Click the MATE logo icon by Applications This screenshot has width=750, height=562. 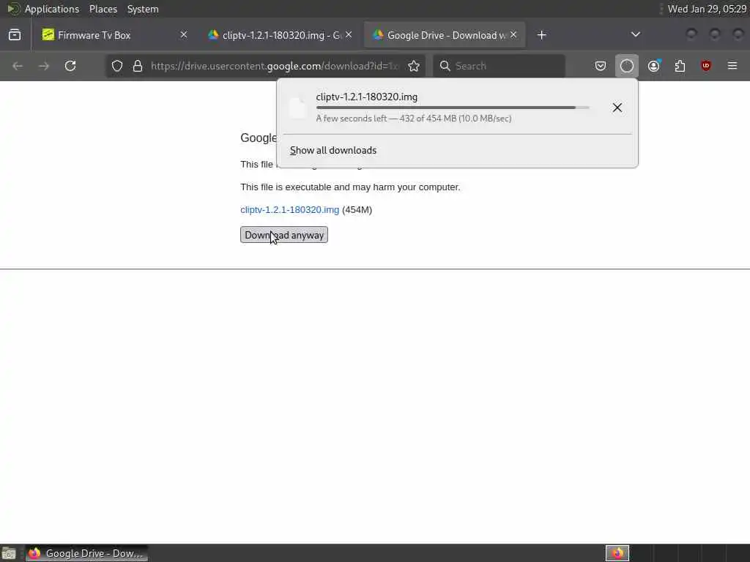tap(13, 9)
